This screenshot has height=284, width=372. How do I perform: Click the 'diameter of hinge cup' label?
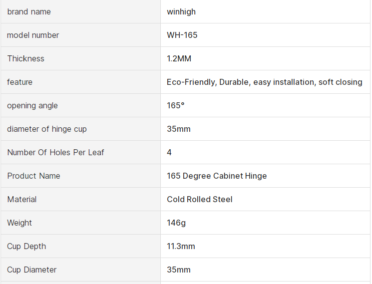pyautogui.click(x=47, y=129)
